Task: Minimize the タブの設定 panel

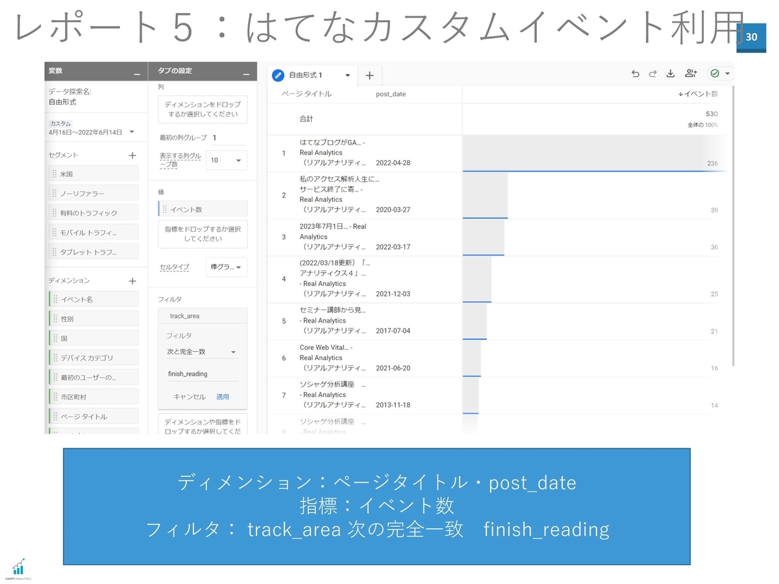Action: coord(245,74)
